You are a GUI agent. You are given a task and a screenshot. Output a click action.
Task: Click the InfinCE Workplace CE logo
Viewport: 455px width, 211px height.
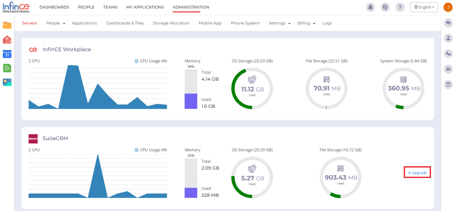click(33, 50)
